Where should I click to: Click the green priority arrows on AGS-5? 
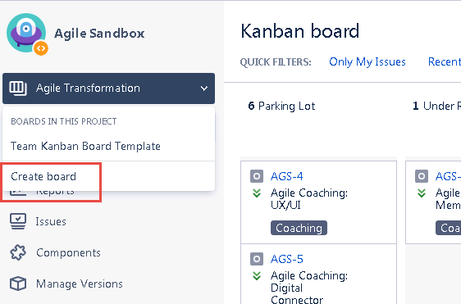pyautogui.click(x=257, y=276)
